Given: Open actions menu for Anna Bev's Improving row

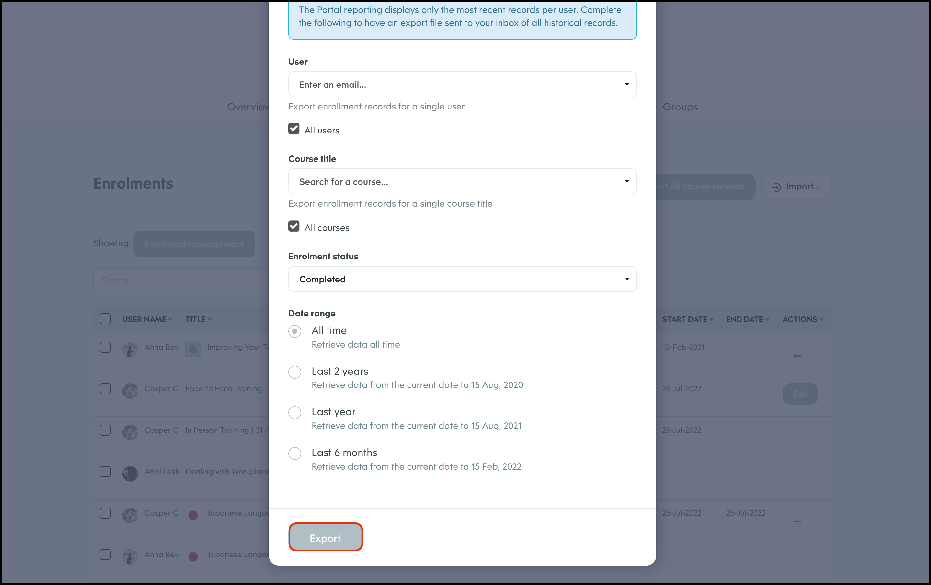Looking at the screenshot, I should pyautogui.click(x=797, y=355).
